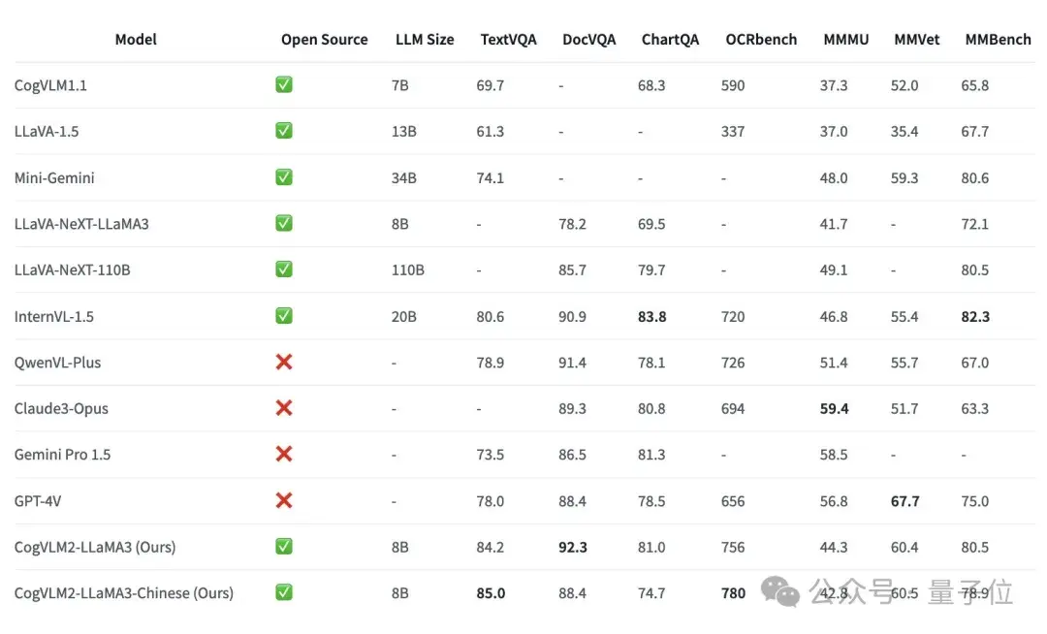Click the red X beside Claude3-Opus

[x=284, y=408]
